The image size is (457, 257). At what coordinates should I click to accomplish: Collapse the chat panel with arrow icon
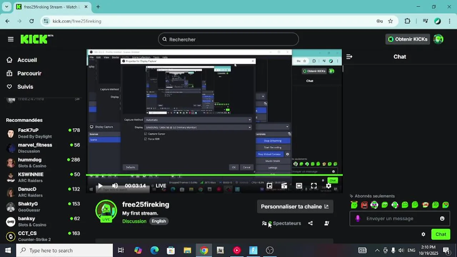349,57
